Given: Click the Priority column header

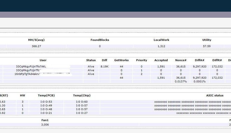Looking at the screenshot, I should tap(141, 60).
